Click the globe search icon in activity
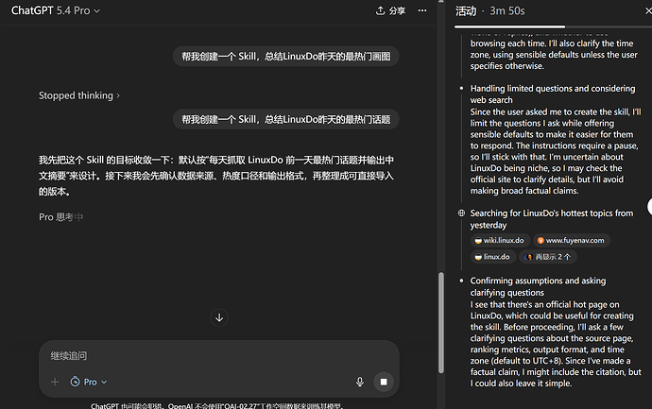This screenshot has width=652, height=409. point(461,213)
